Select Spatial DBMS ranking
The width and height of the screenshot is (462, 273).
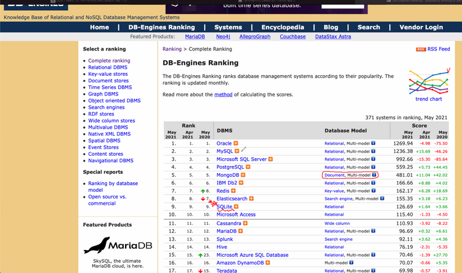[x=104, y=141]
